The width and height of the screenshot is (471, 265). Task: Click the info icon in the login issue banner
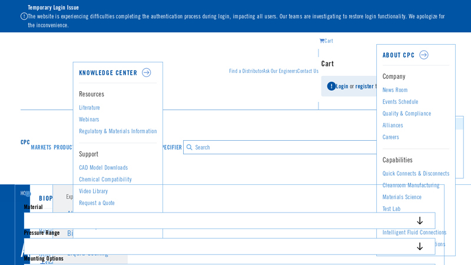pos(24,16)
